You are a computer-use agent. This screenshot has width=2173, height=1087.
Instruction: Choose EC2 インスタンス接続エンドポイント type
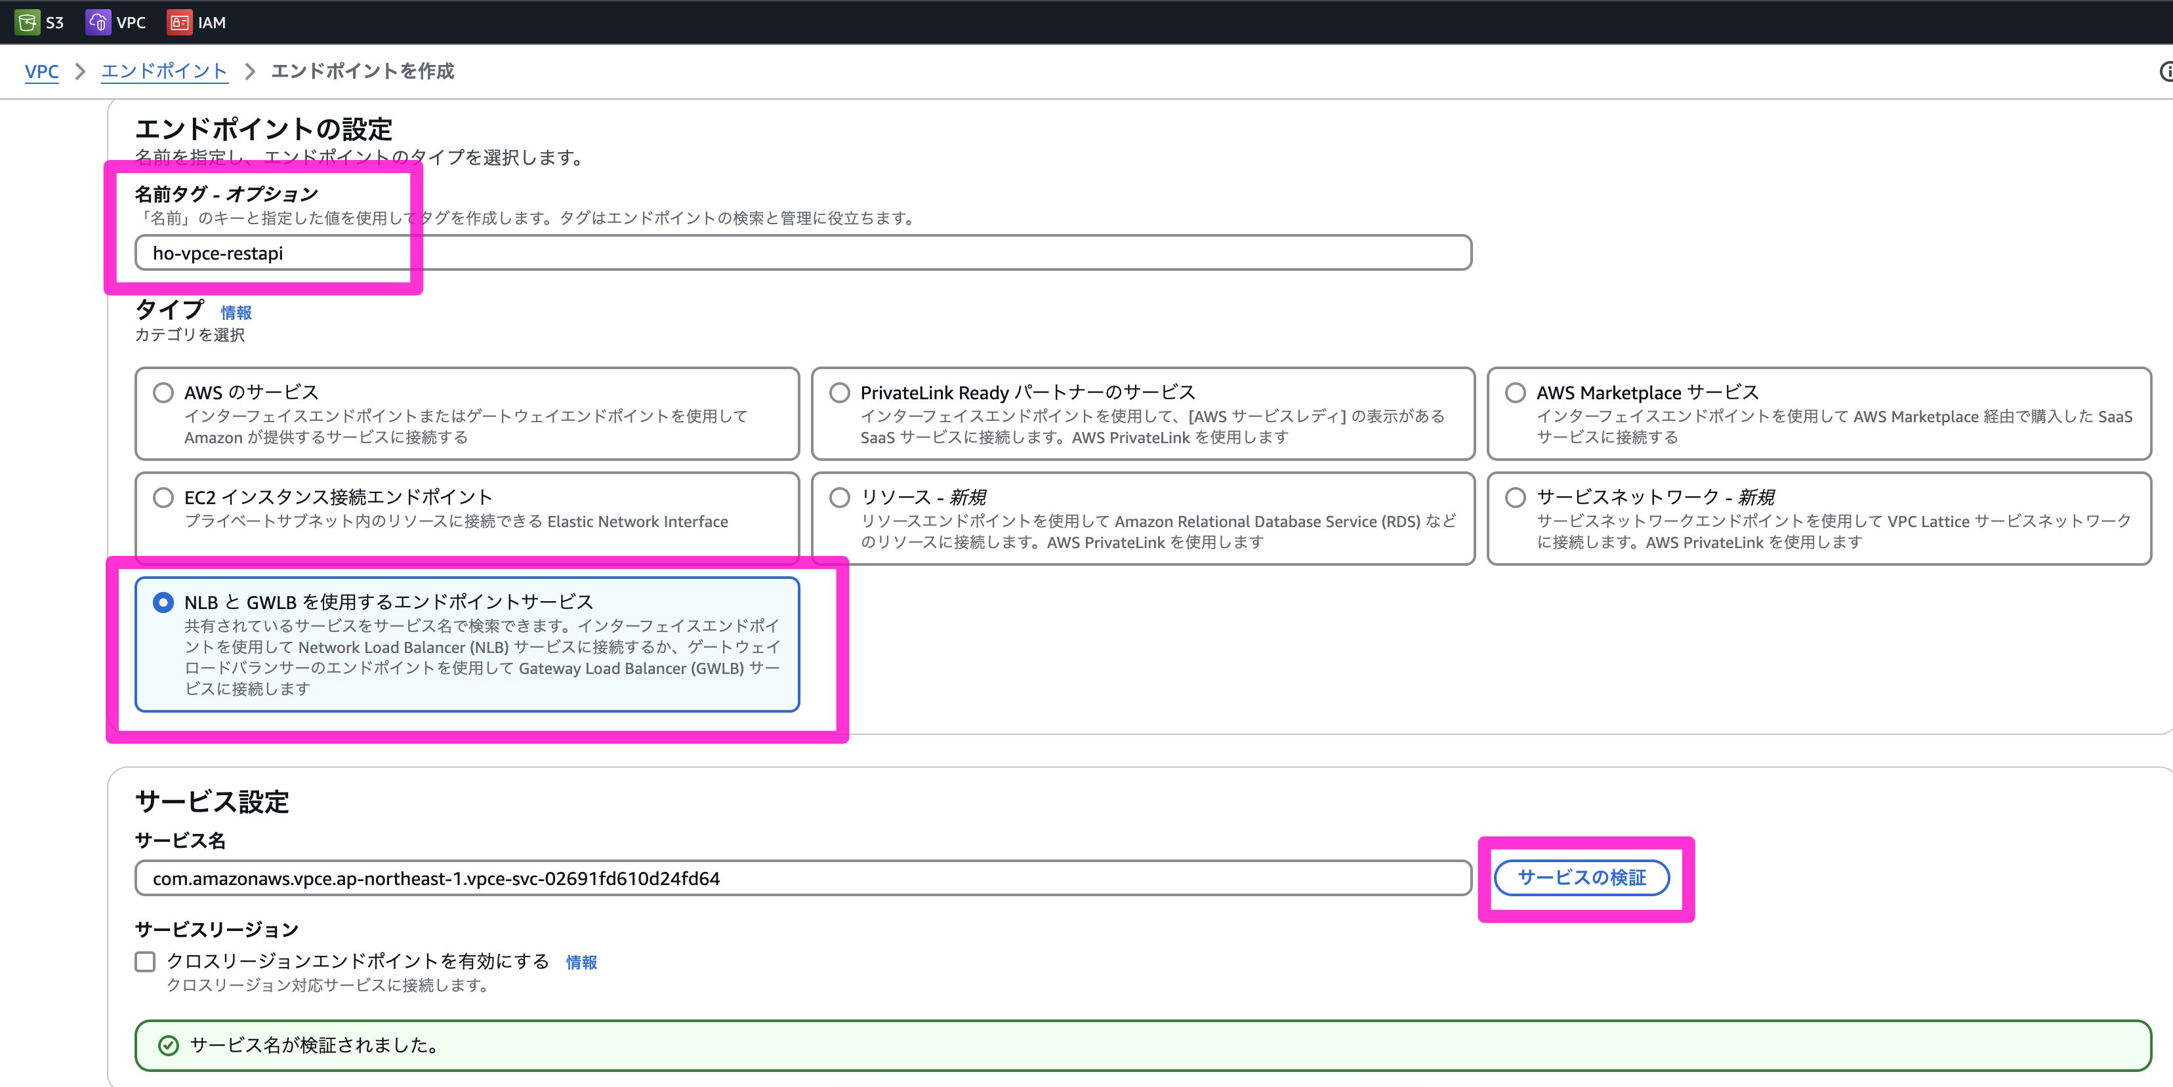163,497
